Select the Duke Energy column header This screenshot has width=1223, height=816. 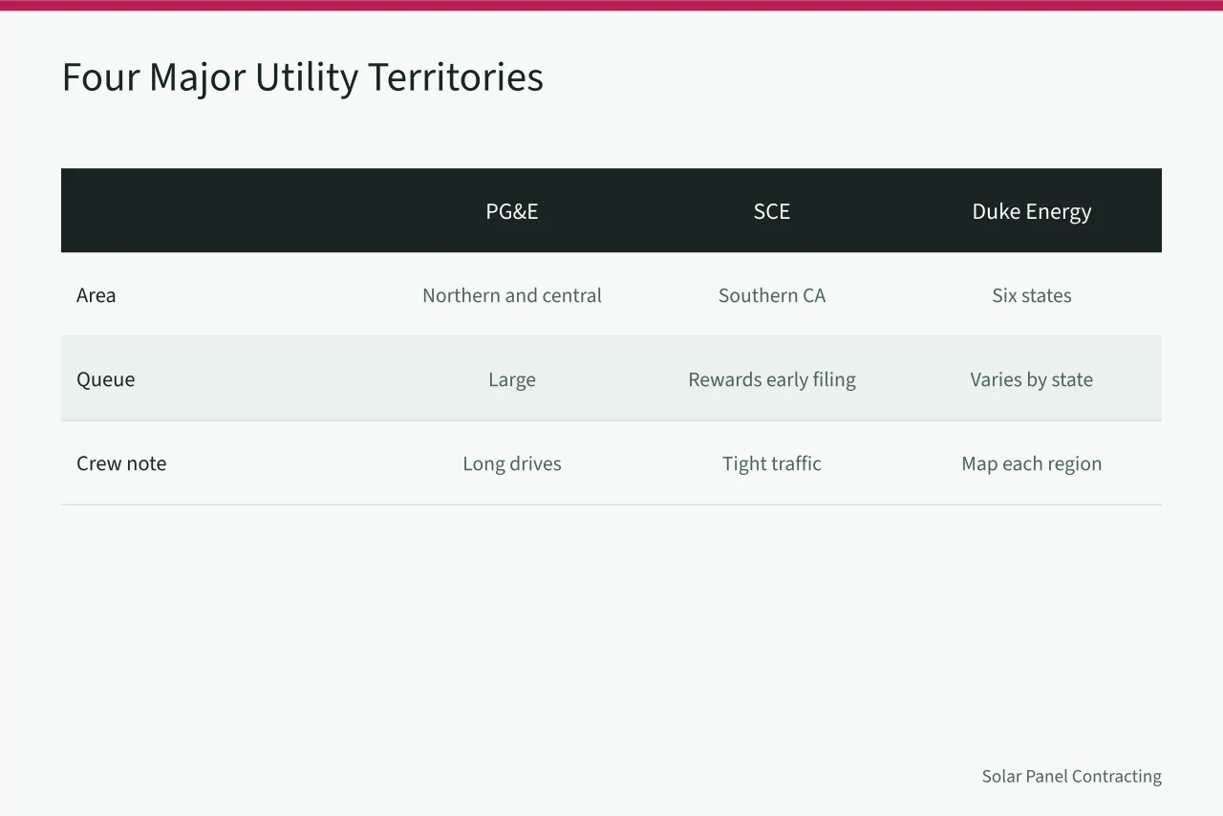pyautogui.click(x=1032, y=212)
